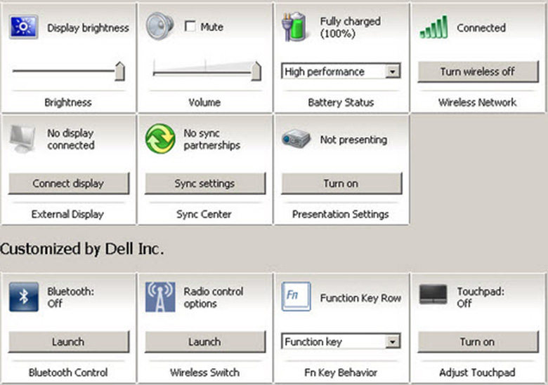Viewport: 548px width, 385px height.
Task: Click the External Display monitor icon
Action: point(22,139)
